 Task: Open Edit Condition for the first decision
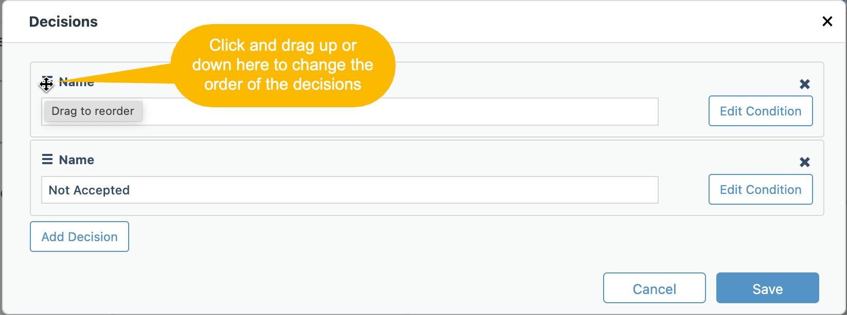coord(761,111)
